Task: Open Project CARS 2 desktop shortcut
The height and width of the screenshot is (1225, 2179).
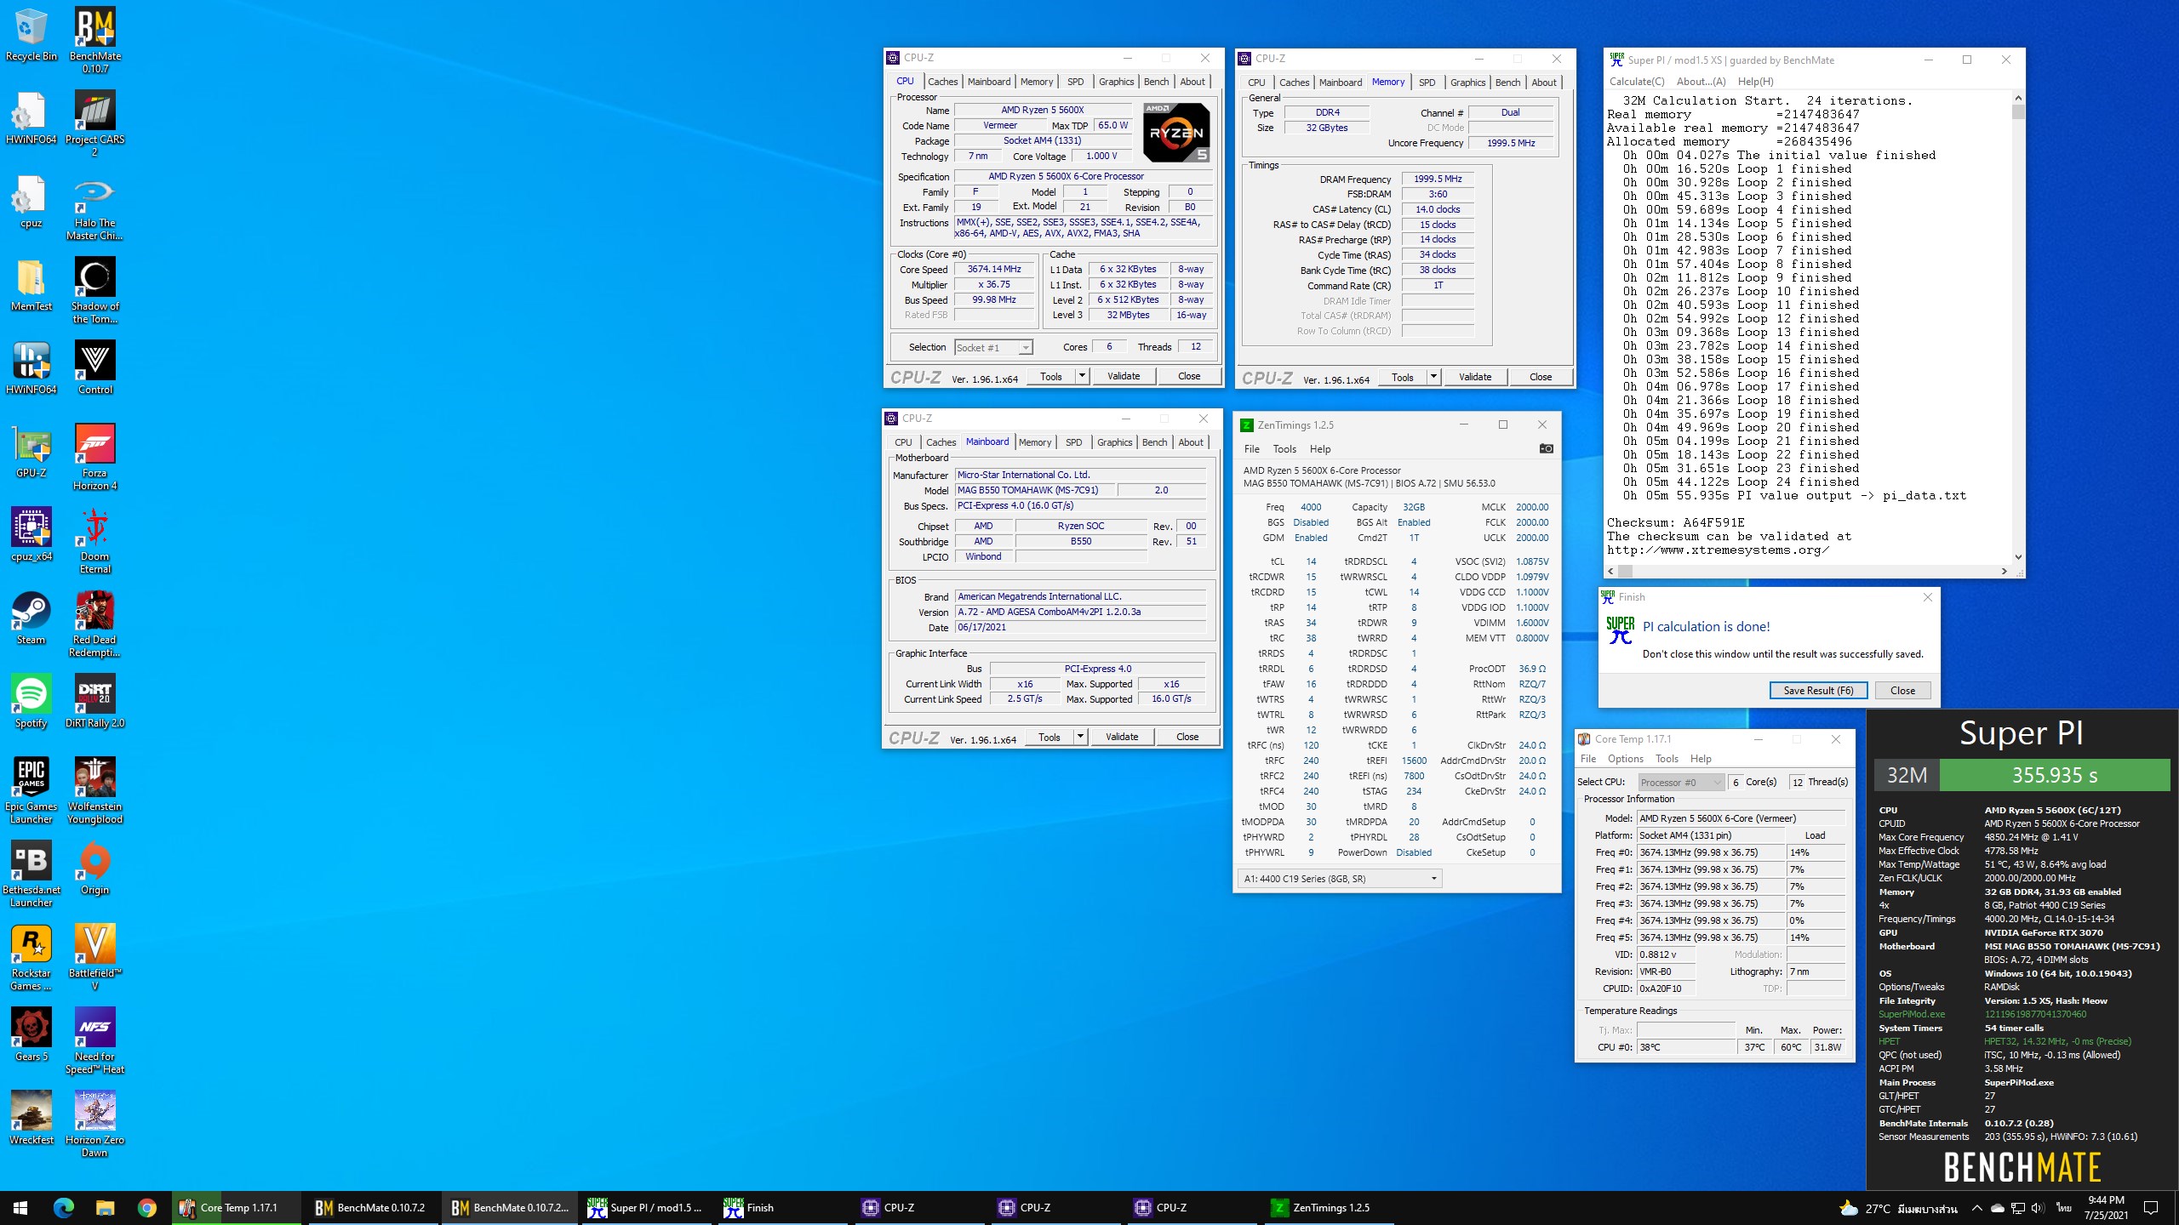Action: click(95, 124)
